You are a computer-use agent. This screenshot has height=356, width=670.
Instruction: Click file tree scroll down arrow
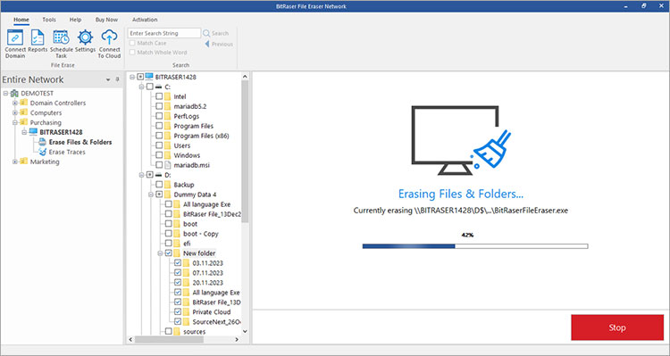[x=245, y=331]
